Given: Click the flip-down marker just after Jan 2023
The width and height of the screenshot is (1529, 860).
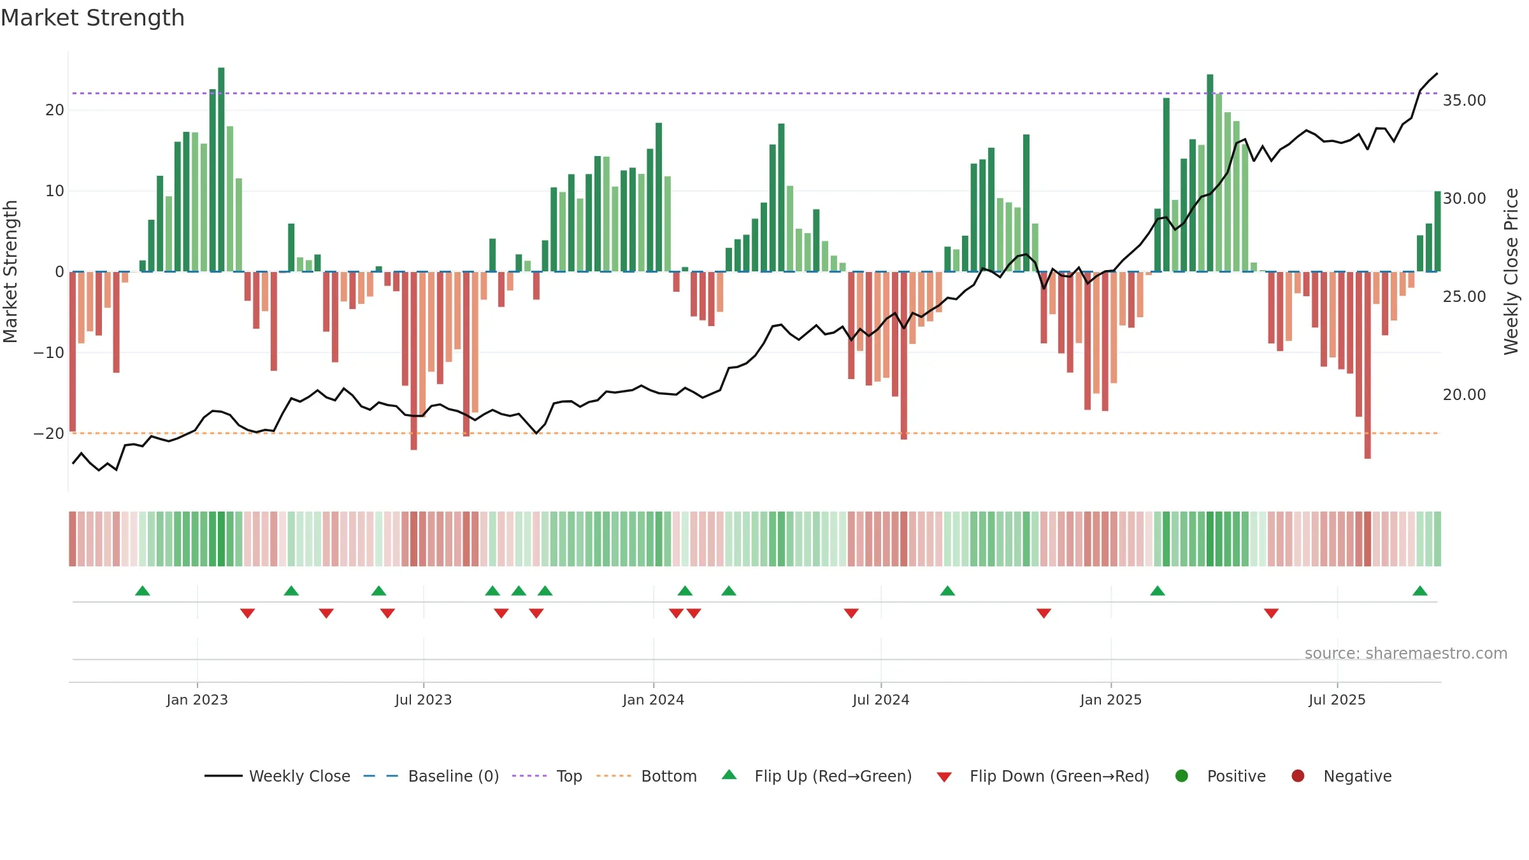Looking at the screenshot, I should (x=248, y=613).
